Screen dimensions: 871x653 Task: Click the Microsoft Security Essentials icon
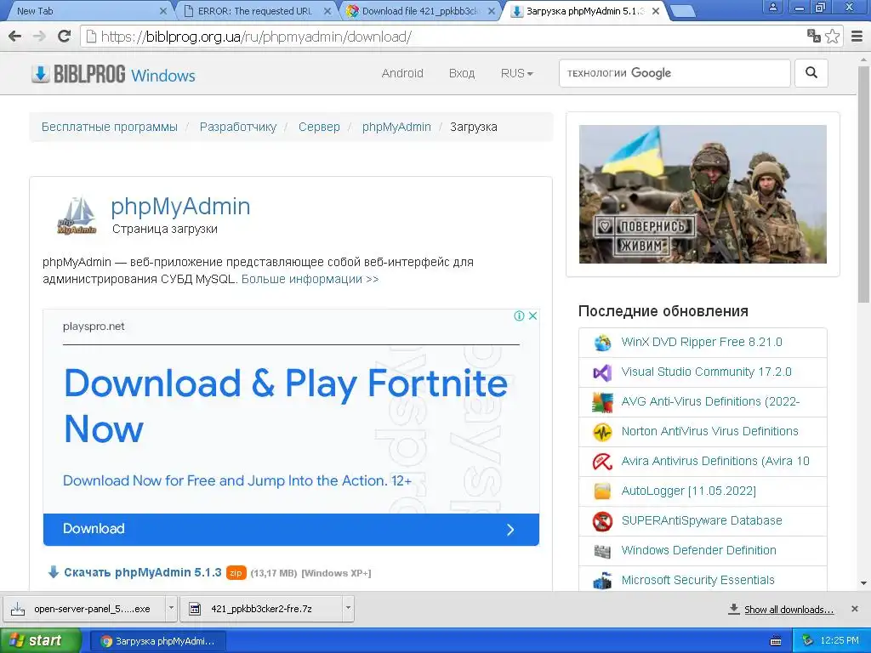pyautogui.click(x=602, y=581)
